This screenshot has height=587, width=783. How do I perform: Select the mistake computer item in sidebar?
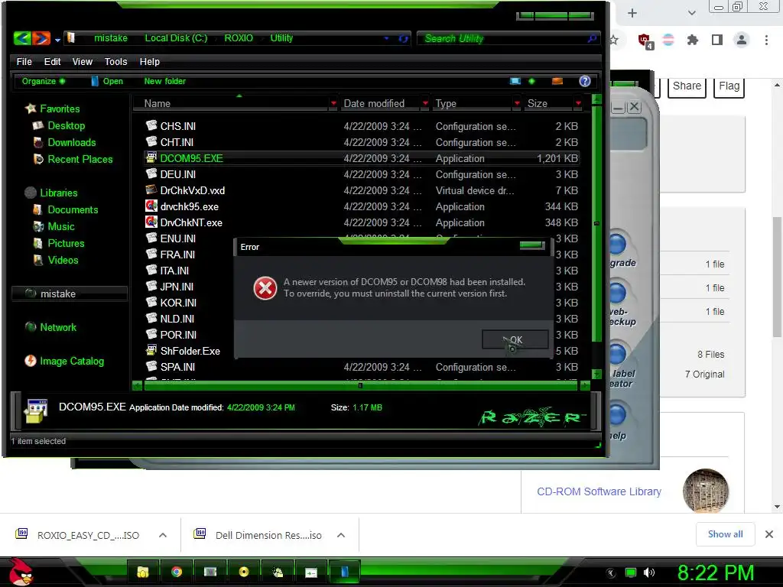pyautogui.click(x=70, y=293)
